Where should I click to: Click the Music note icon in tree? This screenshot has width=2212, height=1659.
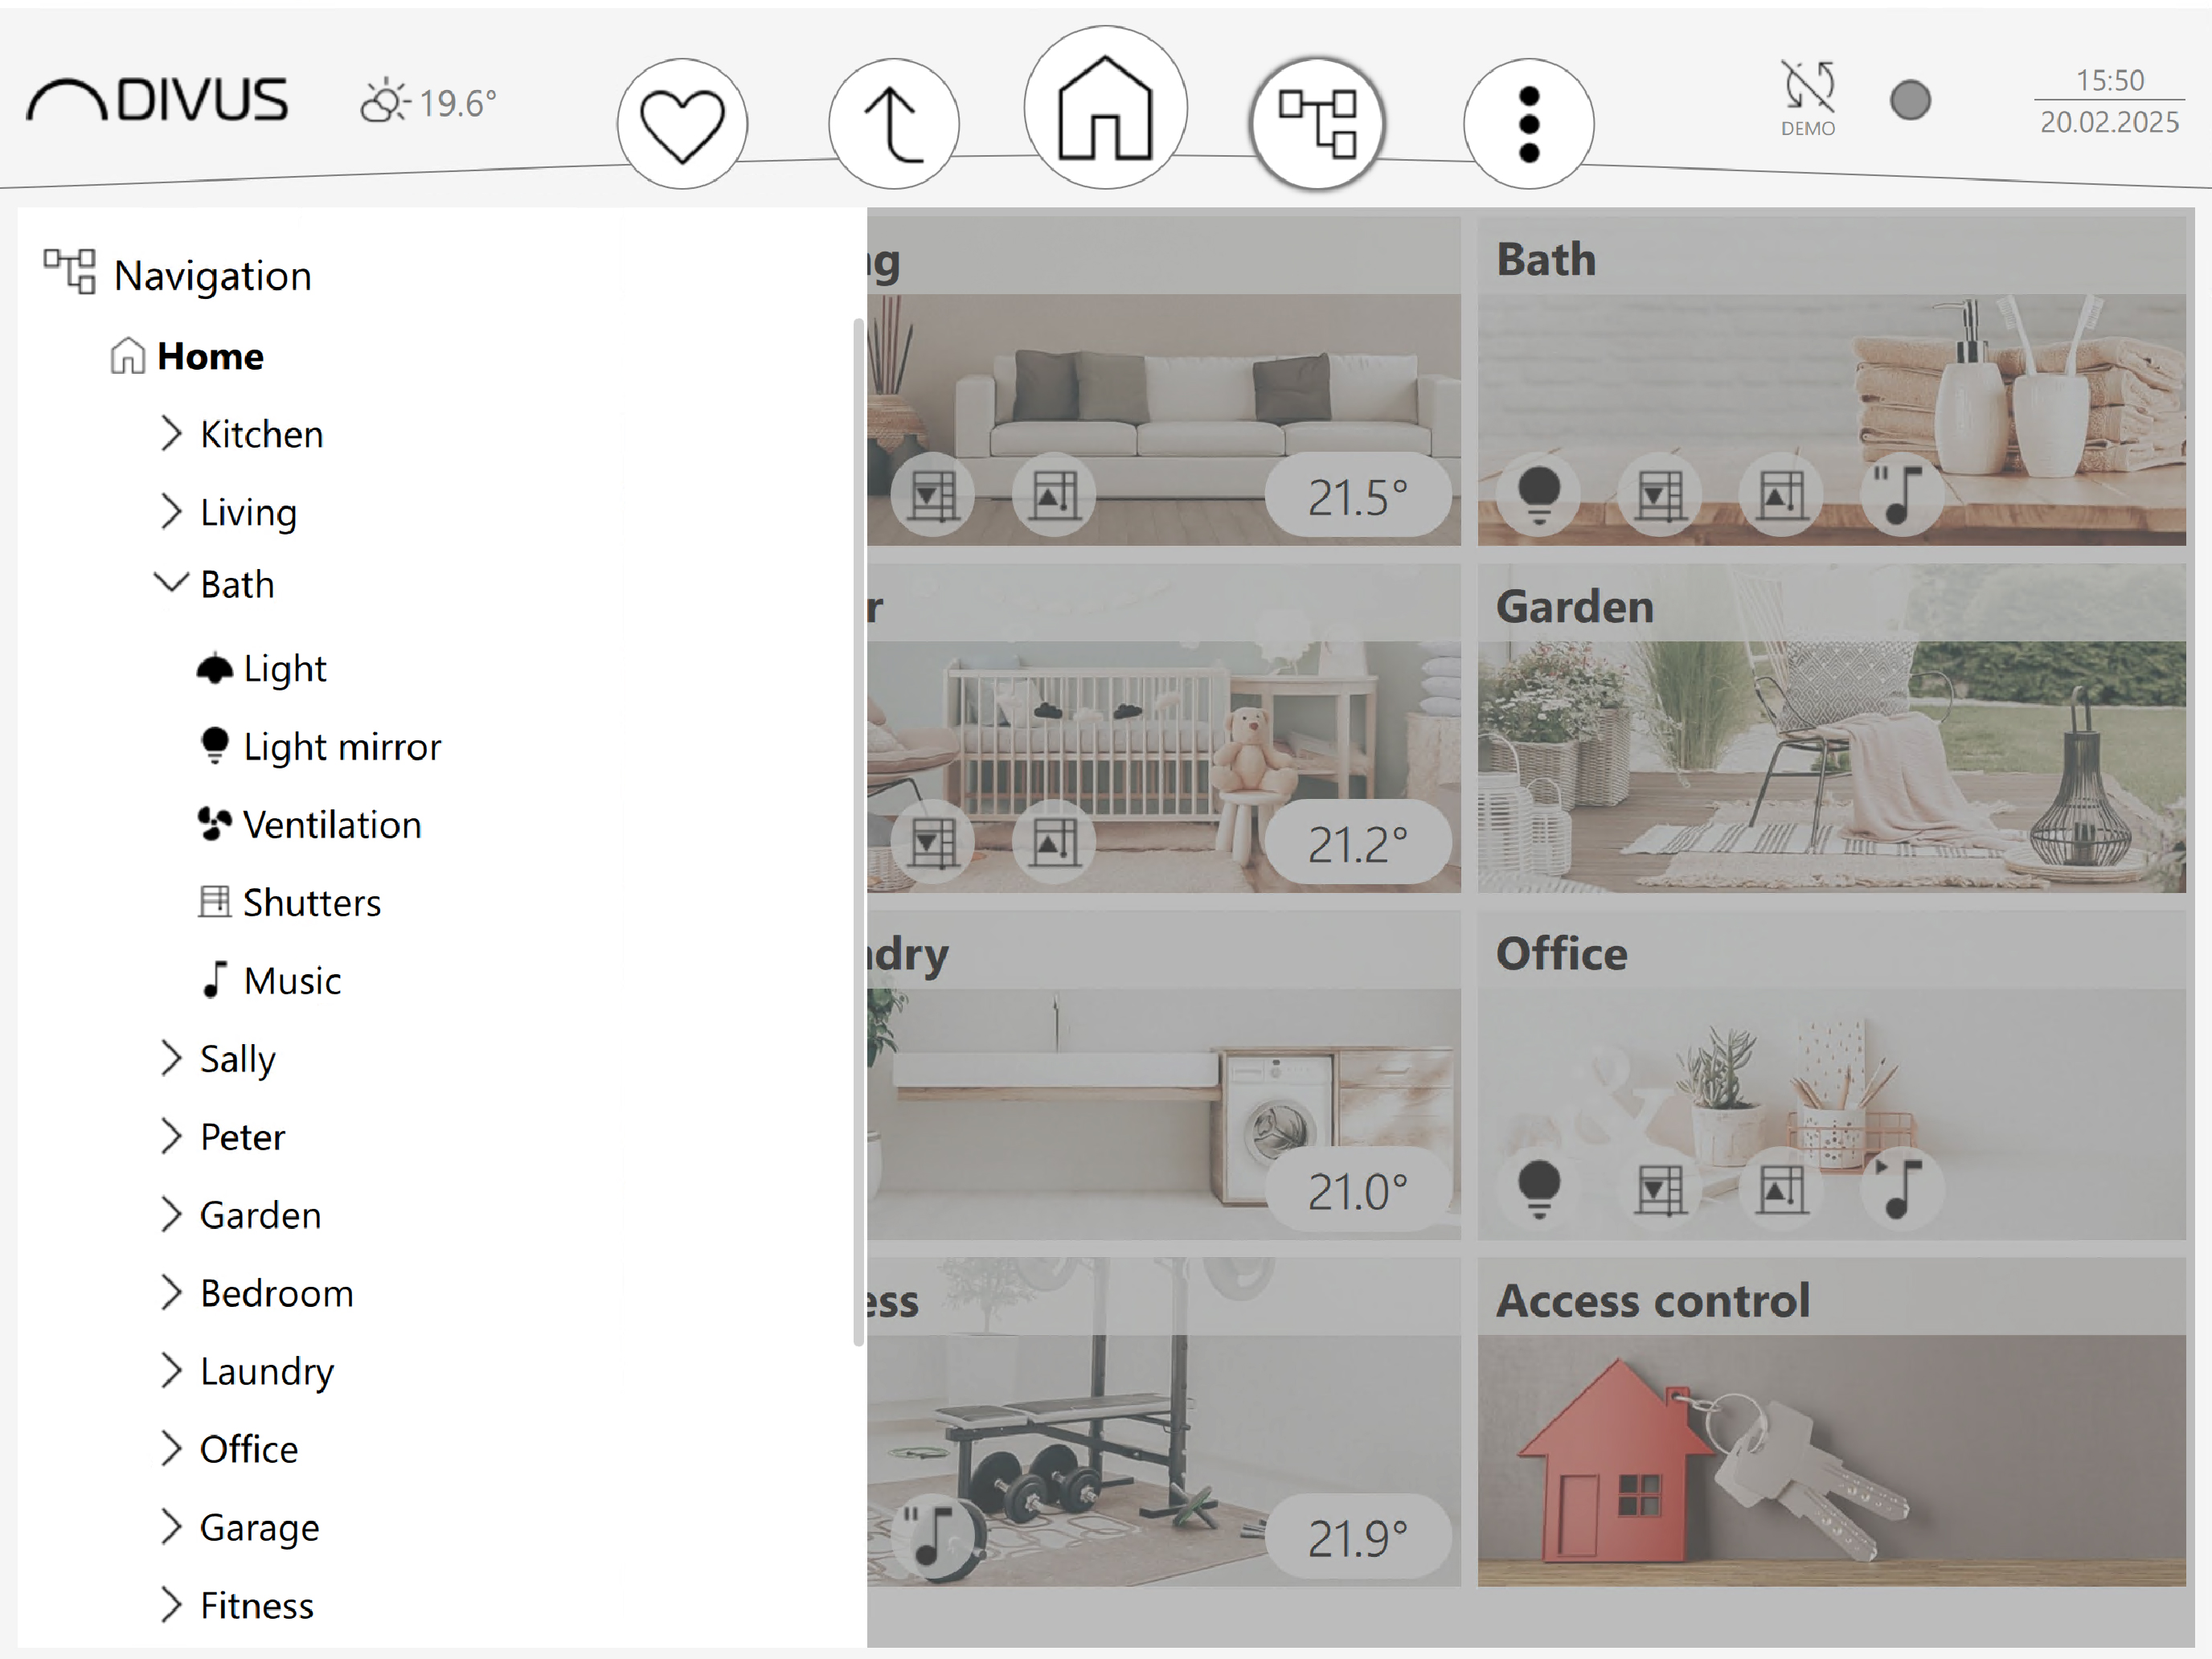tap(214, 980)
